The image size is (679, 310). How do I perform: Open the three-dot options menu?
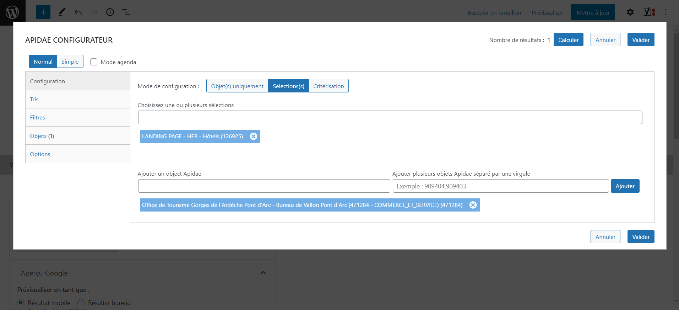click(666, 12)
